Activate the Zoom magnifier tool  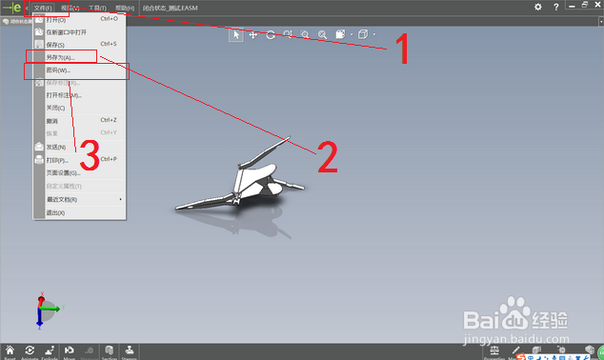[288, 34]
